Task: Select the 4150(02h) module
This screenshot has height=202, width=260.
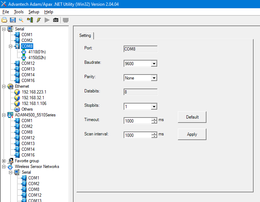Action: pos(37,58)
